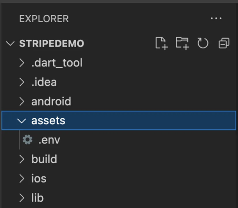
Task: Open the .env file
Action: (49, 140)
